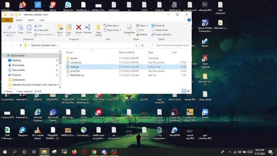This screenshot has height=156, width=277.
Task: Open the Home ribbon tab
Action: [19, 20]
